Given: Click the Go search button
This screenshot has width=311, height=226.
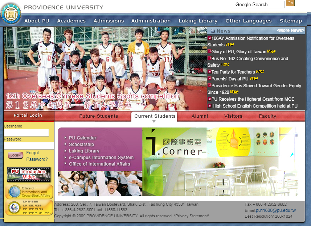Looking at the screenshot, I should coord(290,3).
